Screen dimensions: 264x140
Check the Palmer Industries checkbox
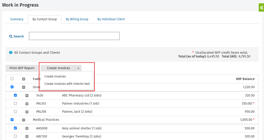[15, 103]
